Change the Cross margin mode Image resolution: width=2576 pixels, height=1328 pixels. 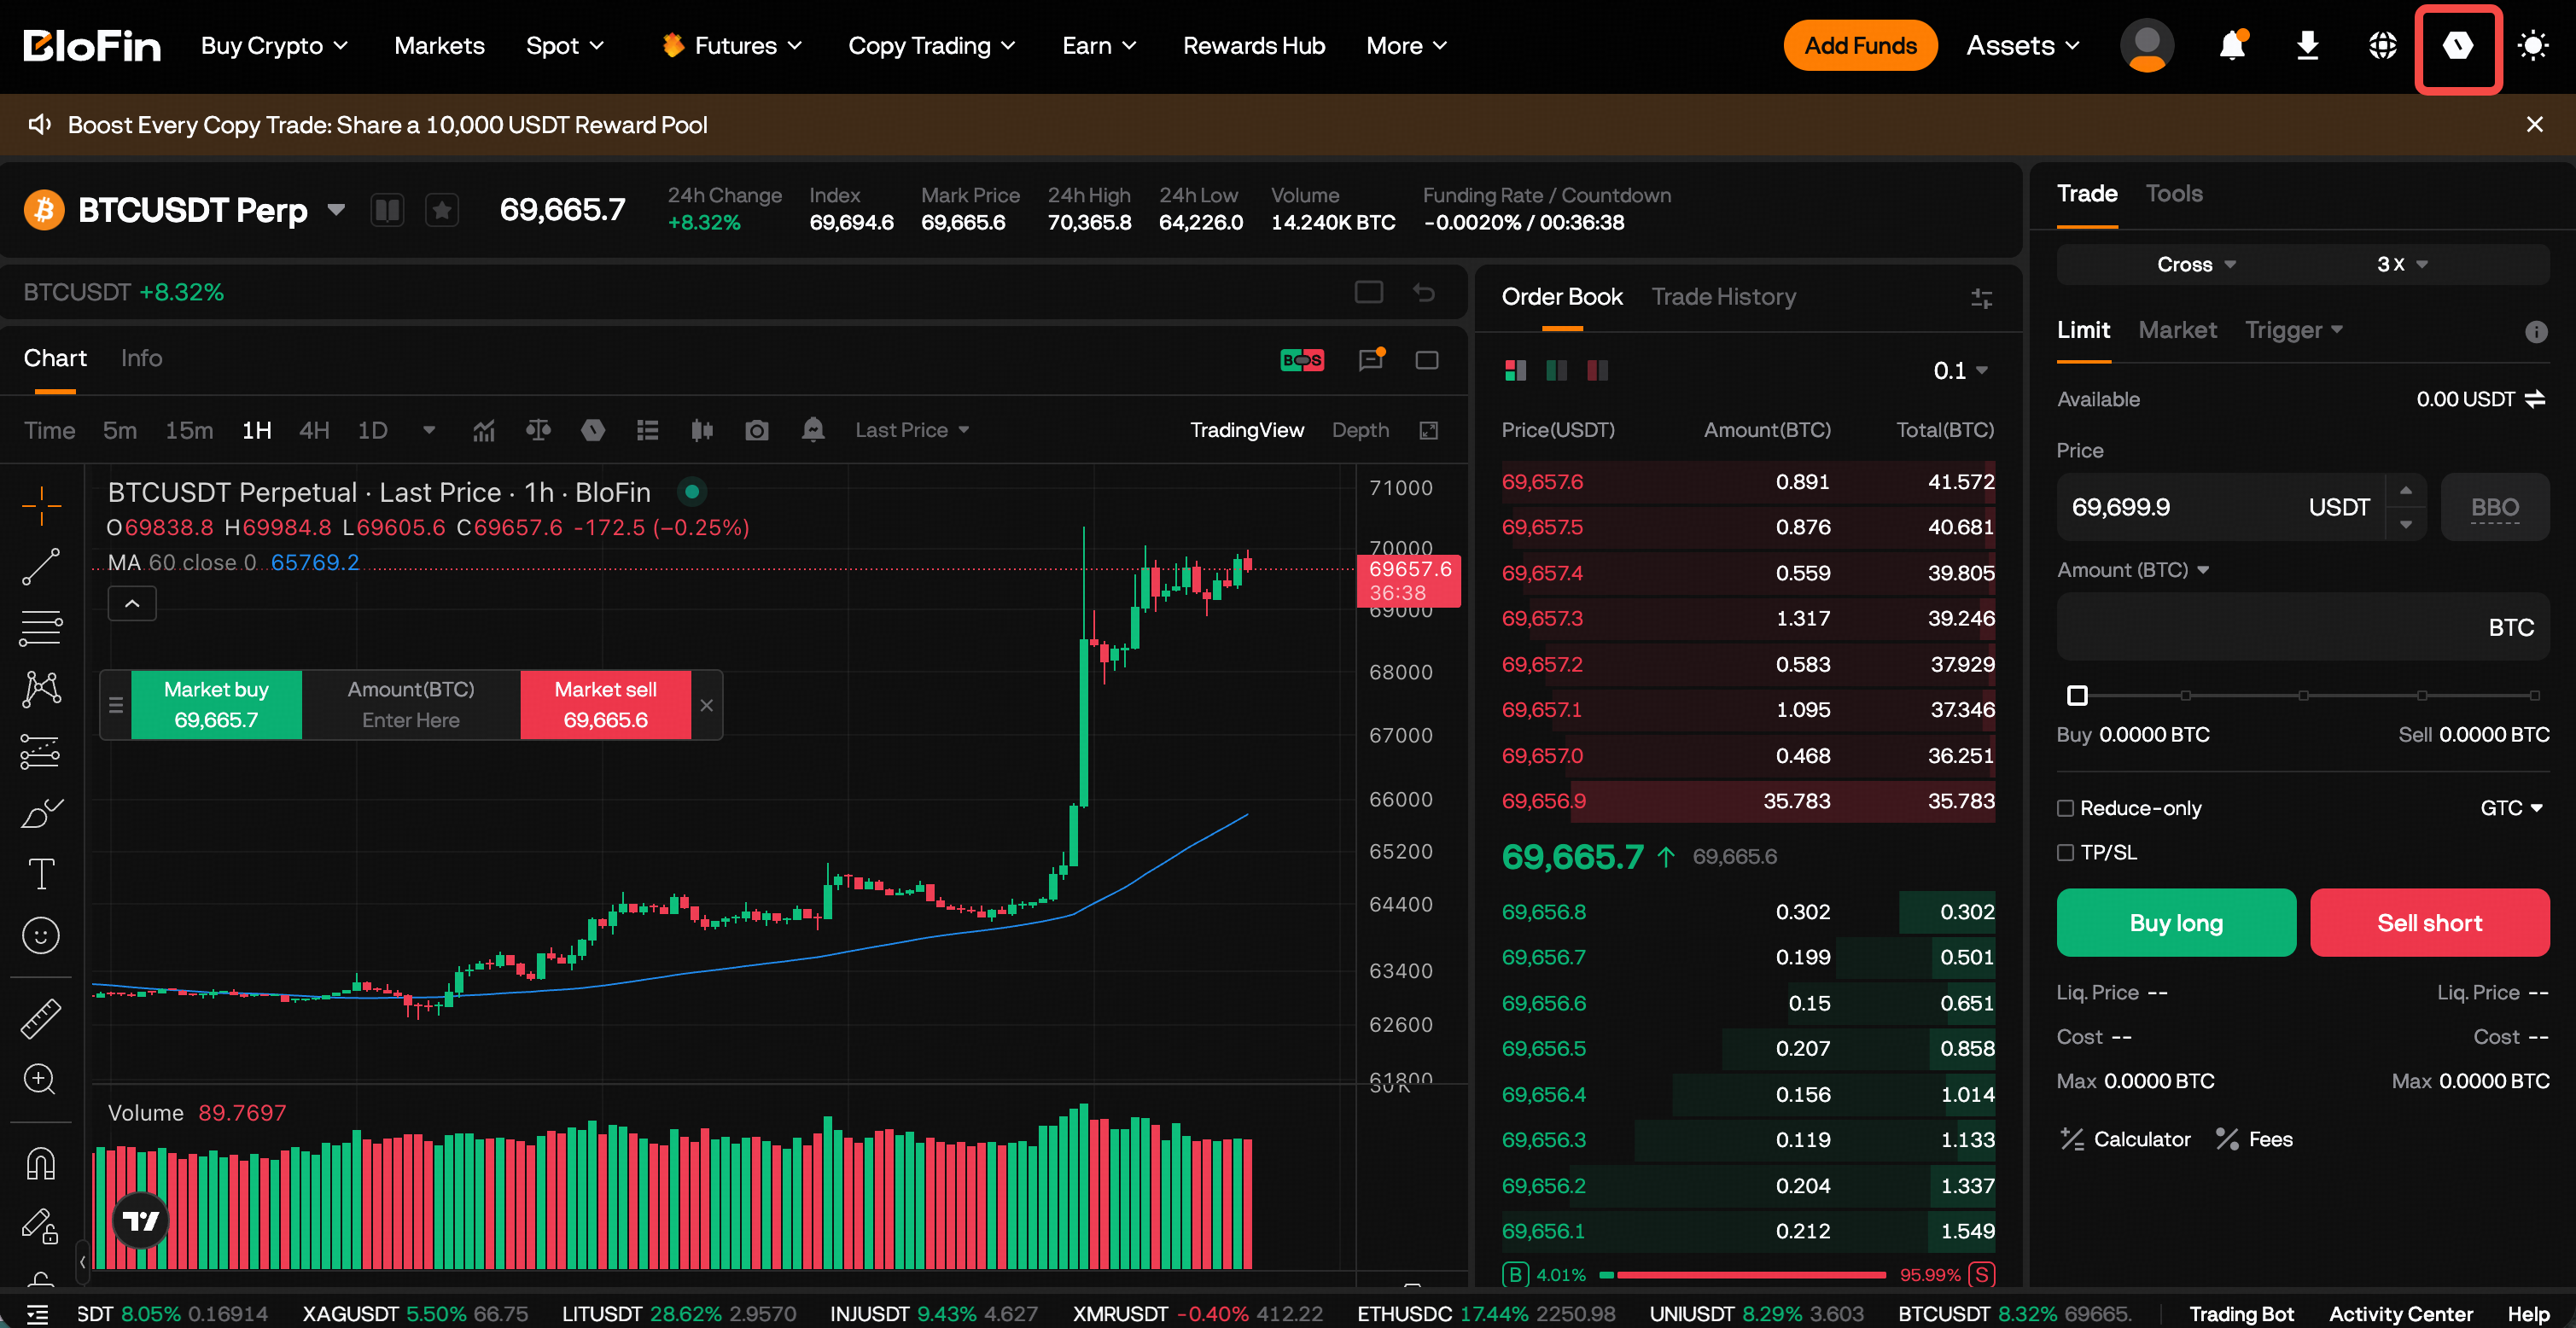[2196, 264]
